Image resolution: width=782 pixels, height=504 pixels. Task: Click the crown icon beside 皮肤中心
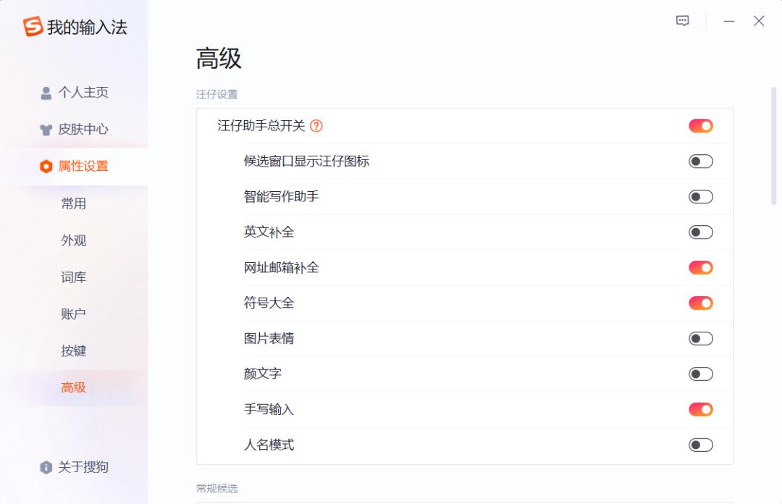pyautogui.click(x=45, y=129)
